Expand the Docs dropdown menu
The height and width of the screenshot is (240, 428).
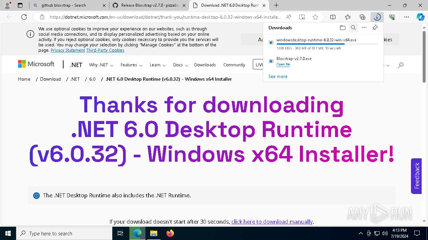[x=181, y=65]
